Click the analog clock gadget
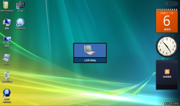 click(167, 46)
